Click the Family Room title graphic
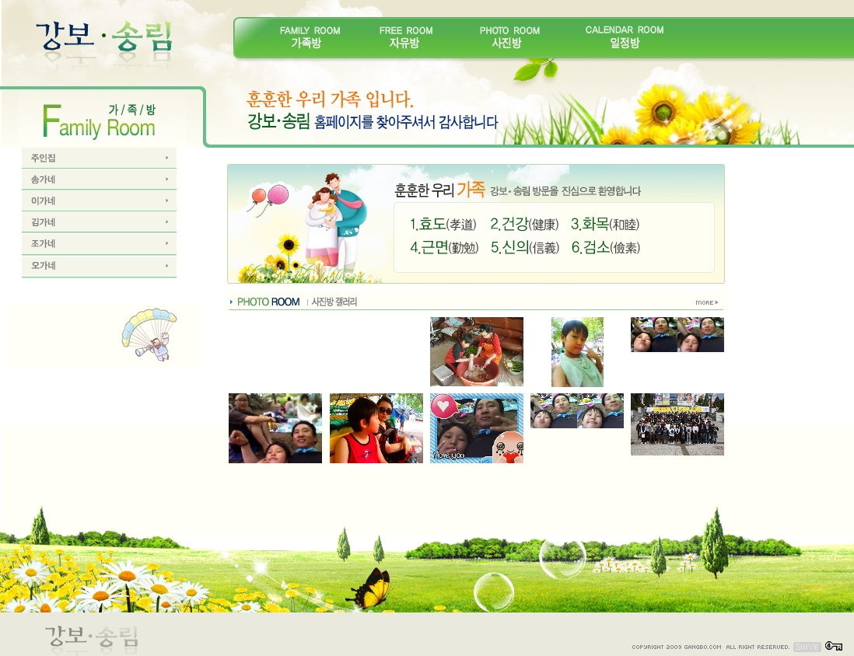 point(100,120)
